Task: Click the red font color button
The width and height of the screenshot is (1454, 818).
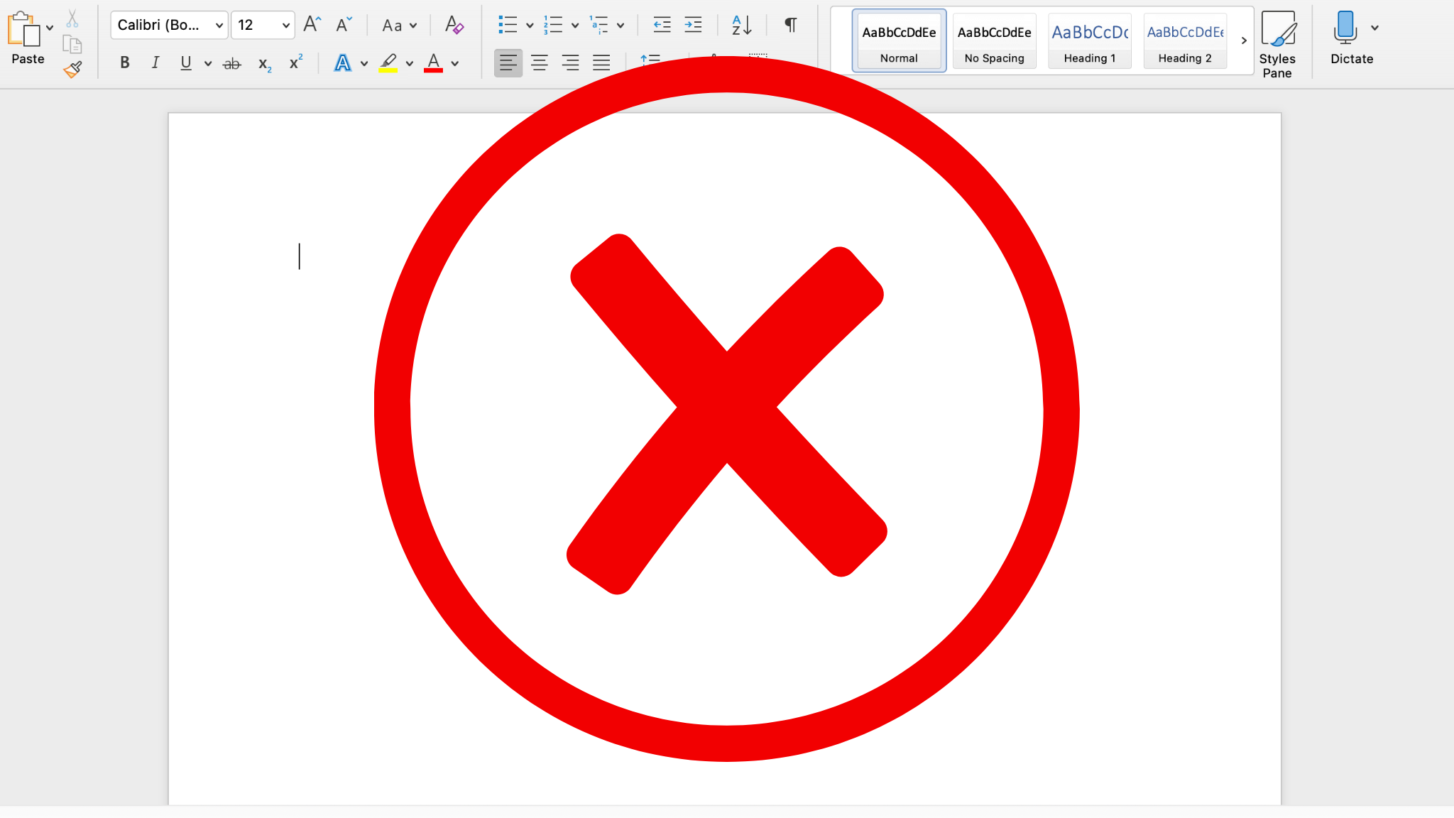Action: 433,63
